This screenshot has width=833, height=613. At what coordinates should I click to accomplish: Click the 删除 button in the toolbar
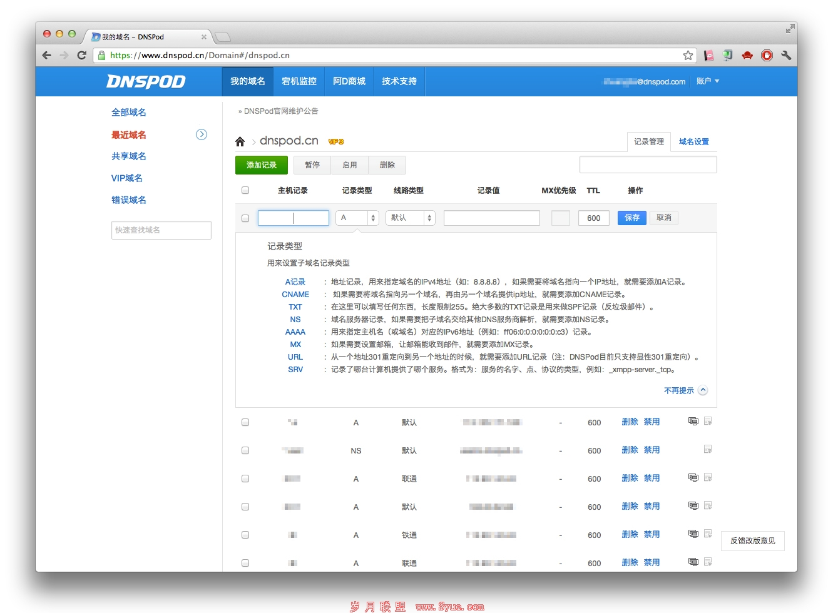point(387,165)
